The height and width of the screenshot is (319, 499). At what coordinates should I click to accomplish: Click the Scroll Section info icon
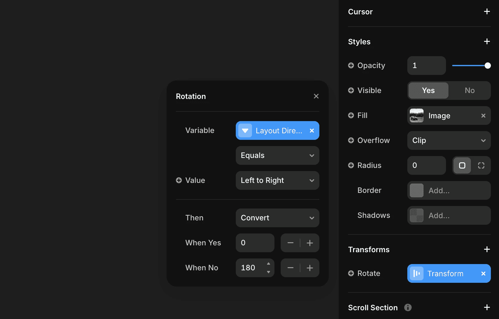[x=408, y=307]
